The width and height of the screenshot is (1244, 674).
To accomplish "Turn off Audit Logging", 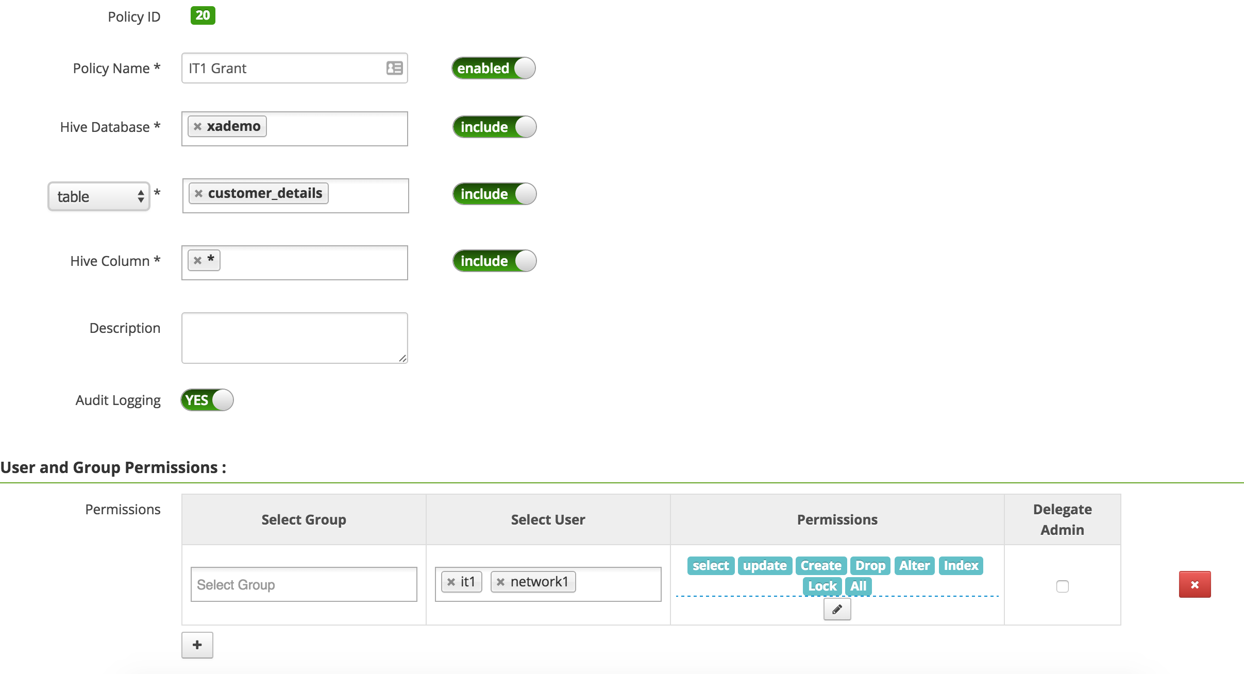I will pyautogui.click(x=207, y=399).
